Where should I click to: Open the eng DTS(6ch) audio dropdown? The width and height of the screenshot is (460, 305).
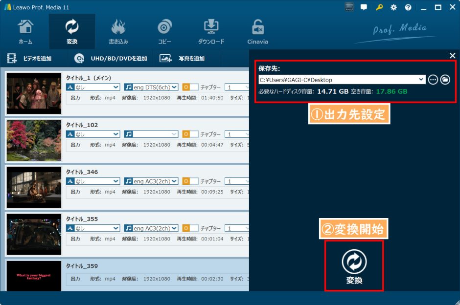pyautogui.click(x=151, y=87)
